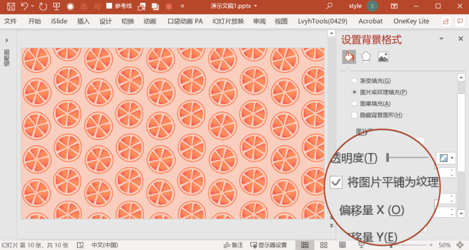The width and height of the screenshot is (469, 250).
Task: Switch to the 开始 tab
Action: pyautogui.click(x=35, y=21)
